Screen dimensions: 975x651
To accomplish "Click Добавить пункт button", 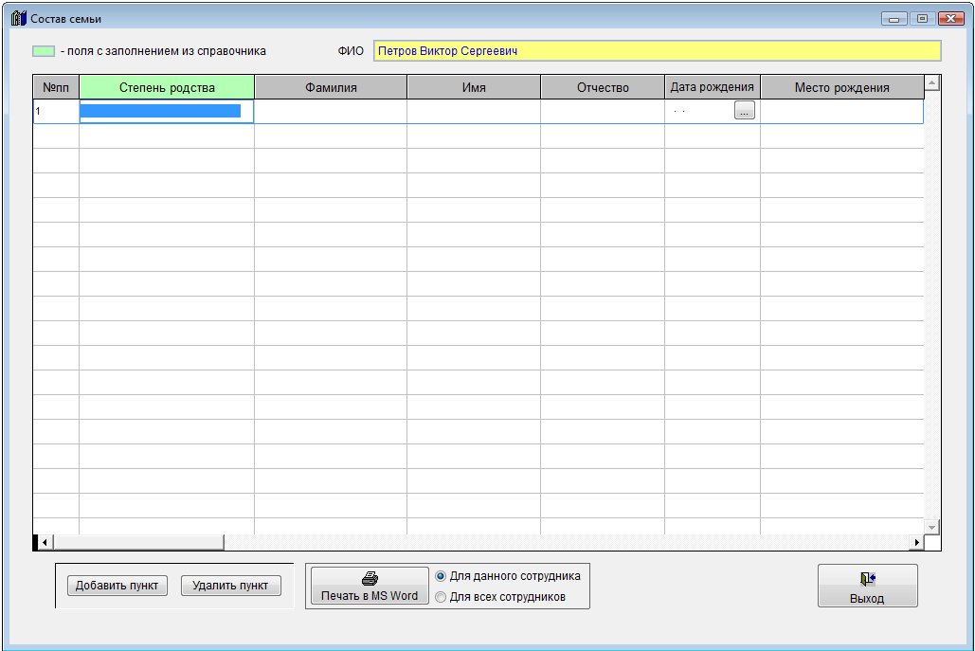I will [x=117, y=585].
